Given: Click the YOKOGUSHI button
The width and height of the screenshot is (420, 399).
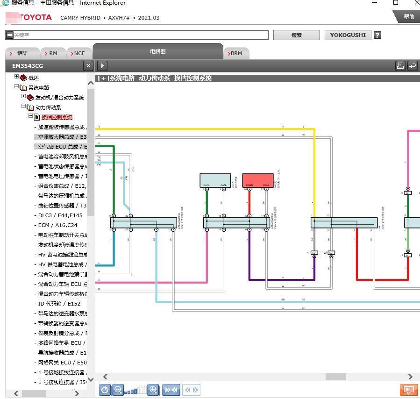Looking at the screenshot, I should point(348,35).
